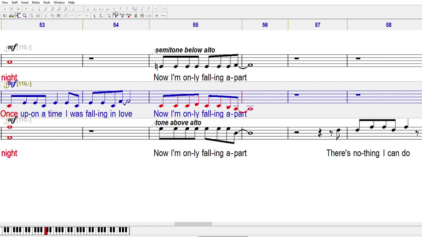Click the print icon
This screenshot has height=237, width=422.
38,15
